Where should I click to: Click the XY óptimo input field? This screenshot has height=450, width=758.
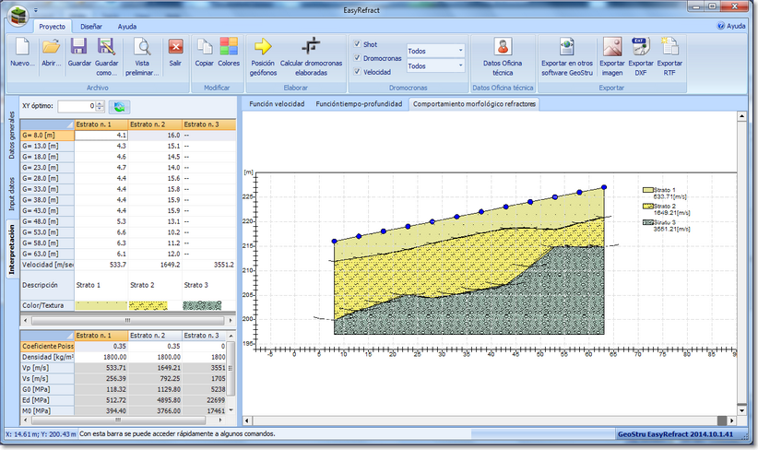[x=77, y=106]
